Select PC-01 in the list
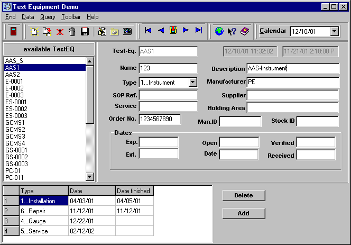This screenshot has height=245, width=351. click(45, 171)
